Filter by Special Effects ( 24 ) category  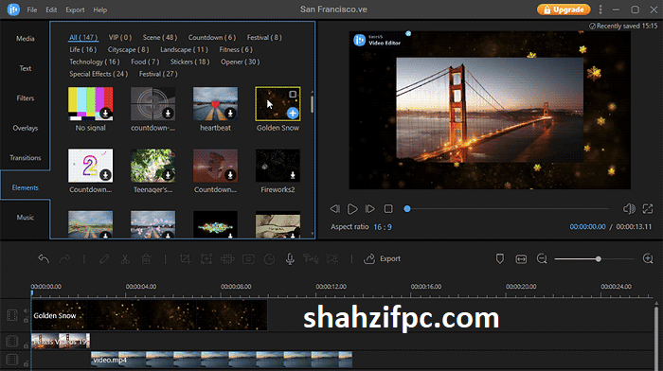(x=99, y=74)
